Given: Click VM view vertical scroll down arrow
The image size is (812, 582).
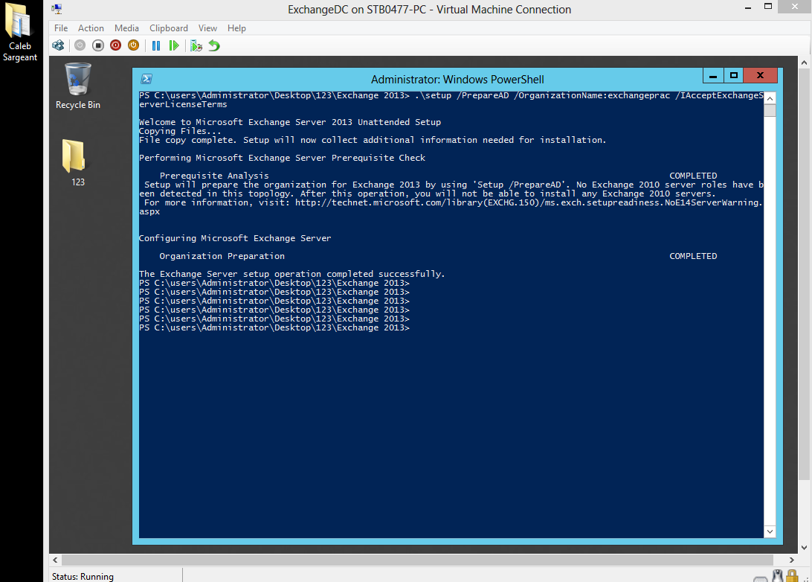Looking at the screenshot, I should click(x=804, y=548).
